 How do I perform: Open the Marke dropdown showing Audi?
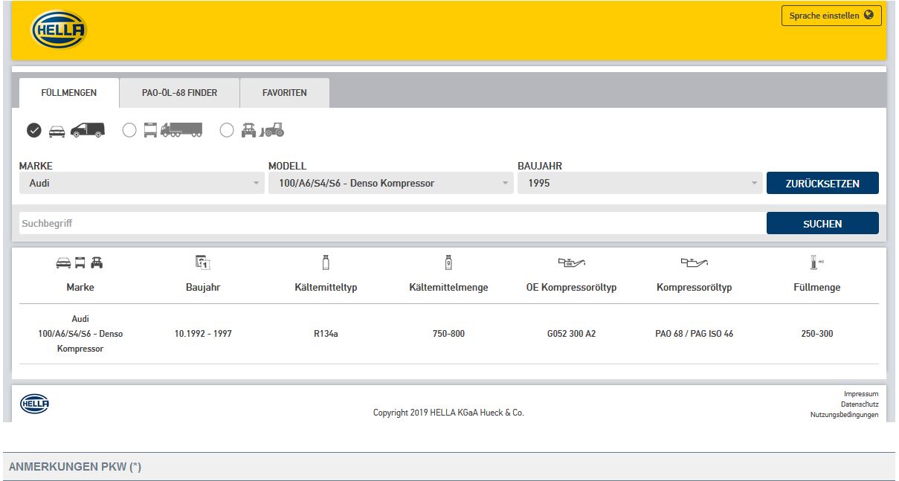point(141,183)
